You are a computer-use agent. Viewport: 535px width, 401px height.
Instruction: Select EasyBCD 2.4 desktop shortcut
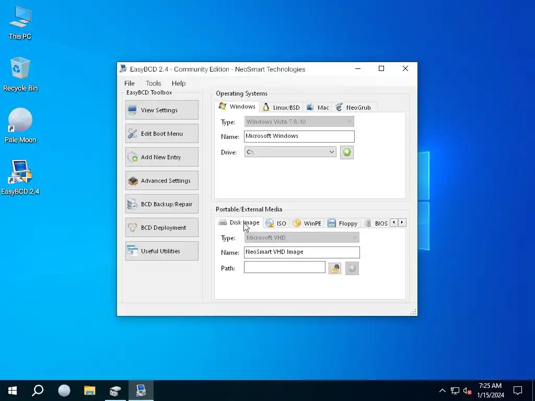pos(20,177)
